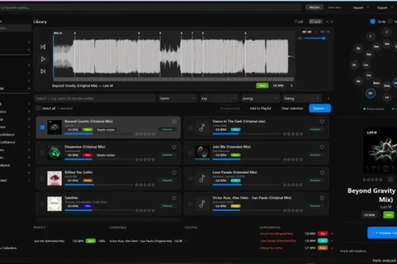This screenshot has height=264, width=397.
Task: Open blue Import button arrow menu
Action: click(x=328, y=108)
